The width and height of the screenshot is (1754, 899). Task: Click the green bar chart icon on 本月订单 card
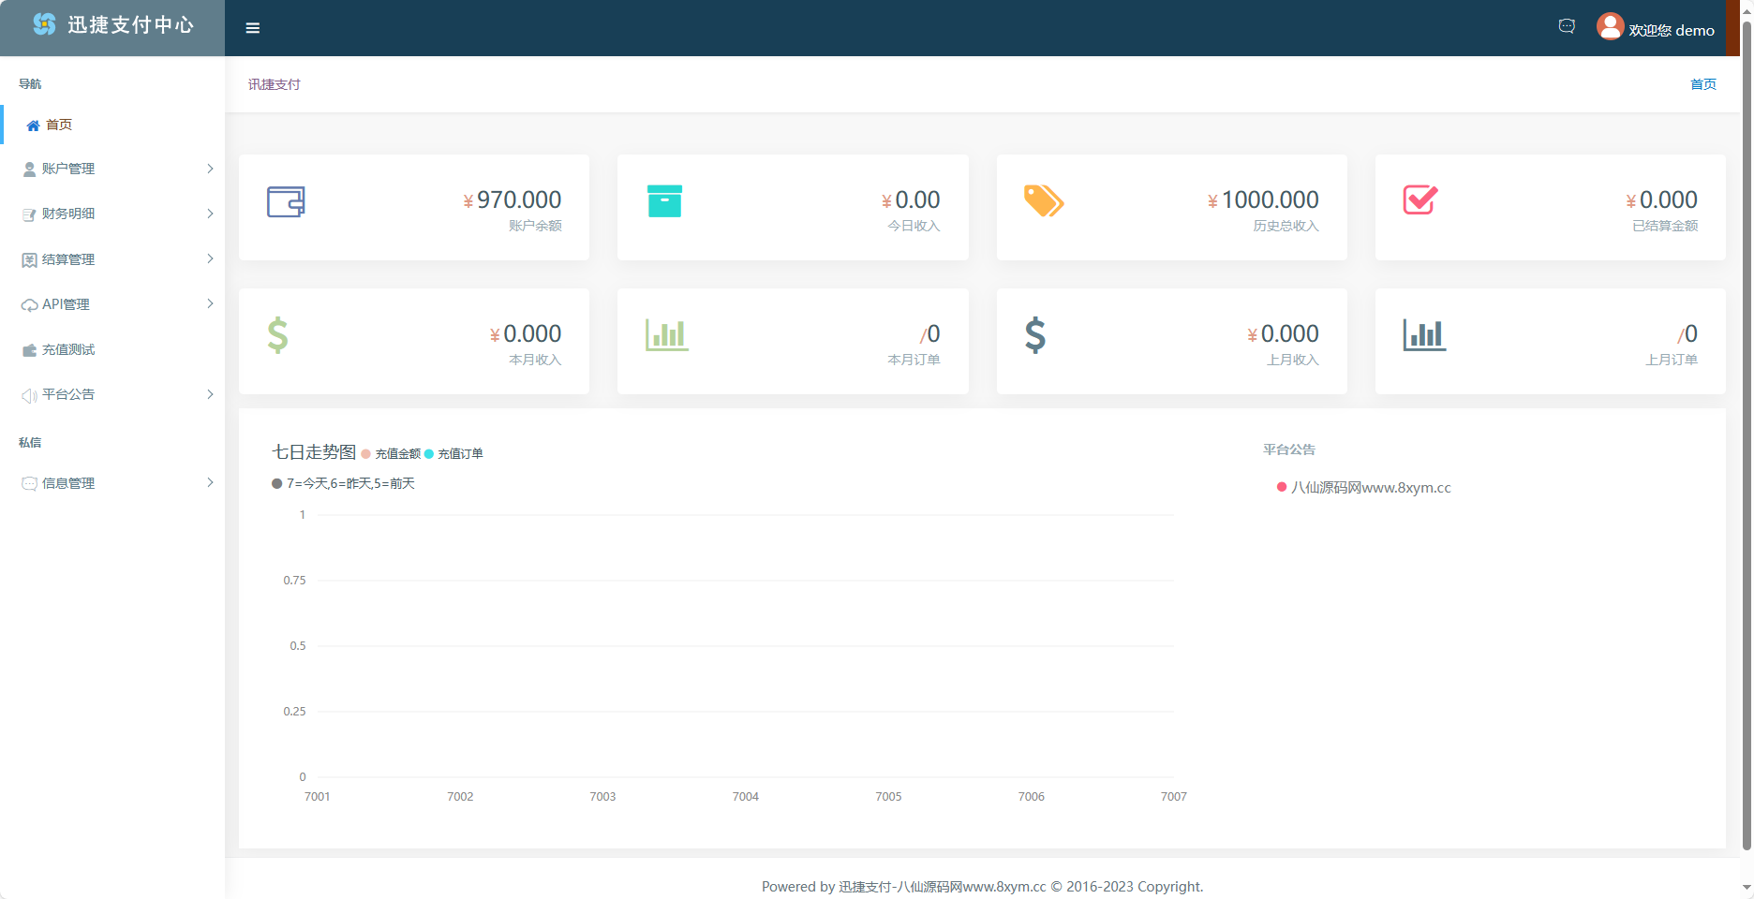click(667, 335)
